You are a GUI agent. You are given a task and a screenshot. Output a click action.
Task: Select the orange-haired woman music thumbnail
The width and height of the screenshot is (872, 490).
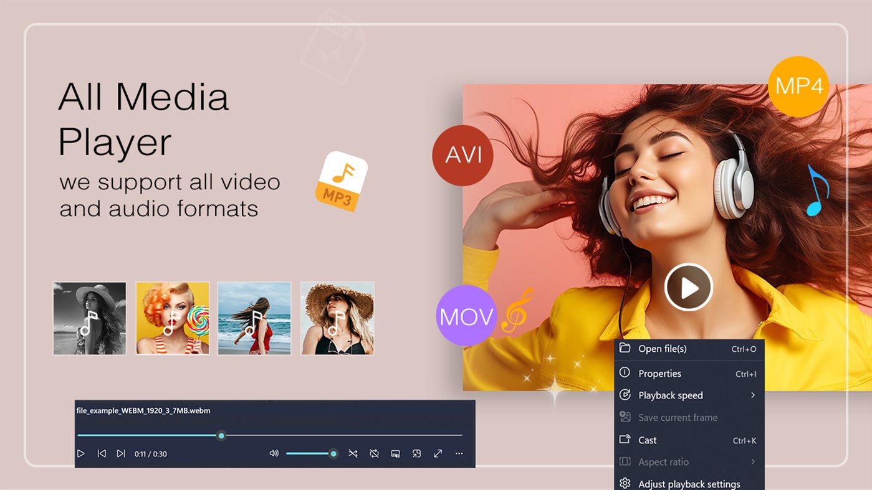(x=172, y=318)
